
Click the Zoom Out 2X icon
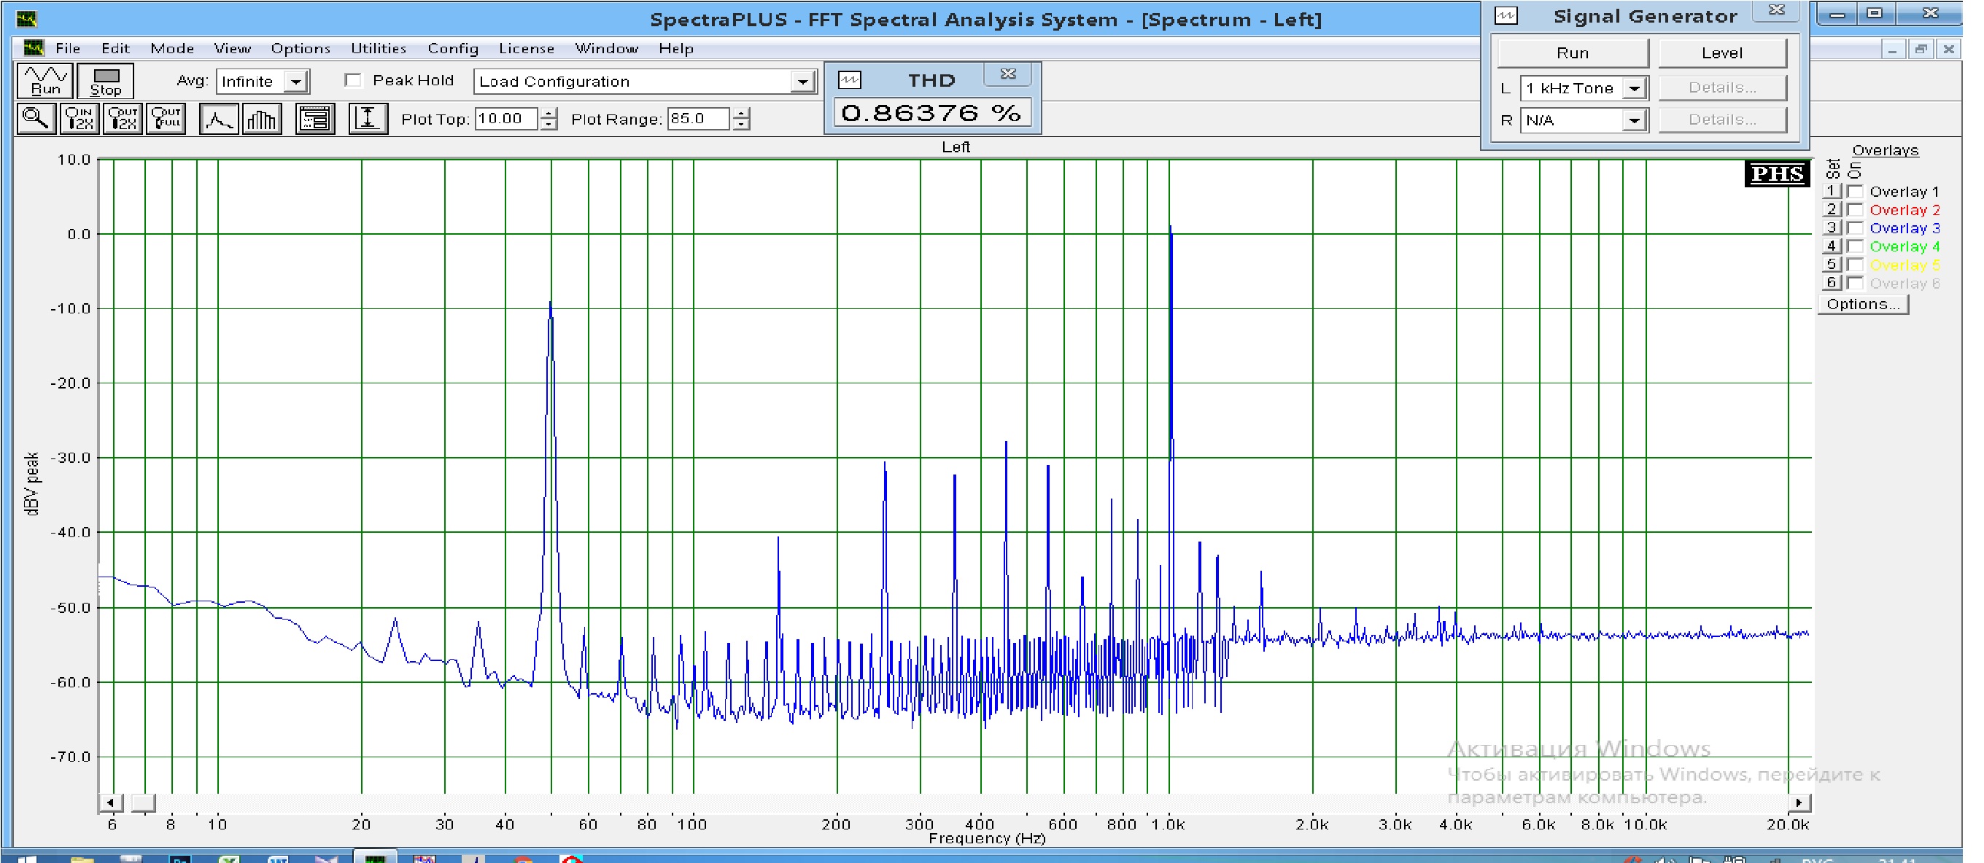(123, 120)
